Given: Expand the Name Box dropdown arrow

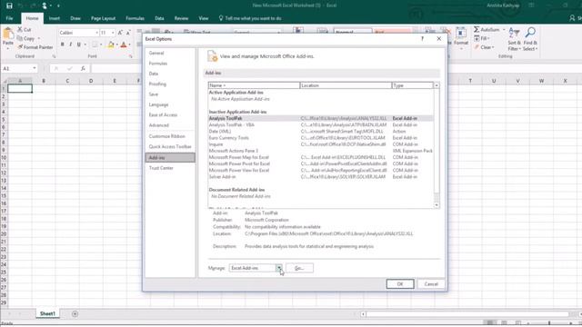Looking at the screenshot, I should [35, 69].
